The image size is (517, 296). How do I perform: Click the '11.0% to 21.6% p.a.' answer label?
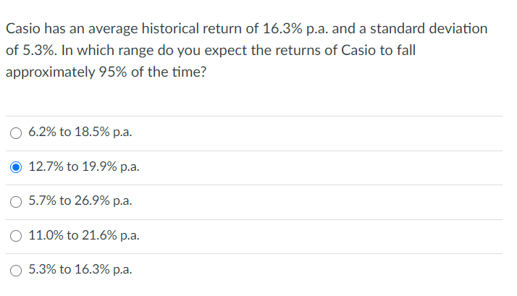point(84,236)
